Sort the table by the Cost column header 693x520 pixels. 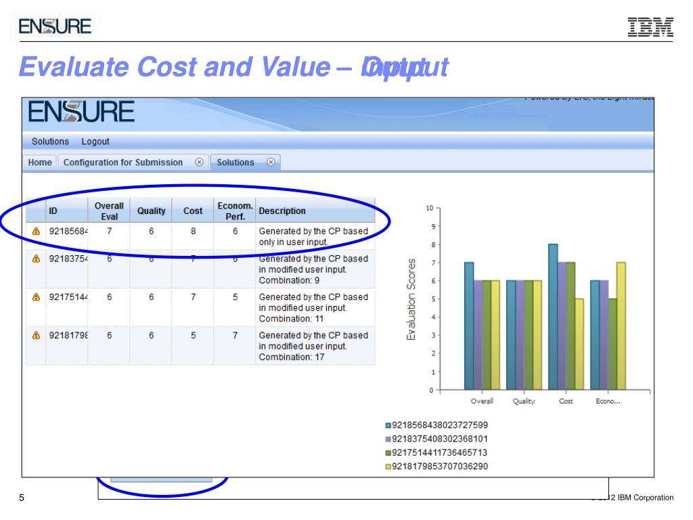point(193,211)
